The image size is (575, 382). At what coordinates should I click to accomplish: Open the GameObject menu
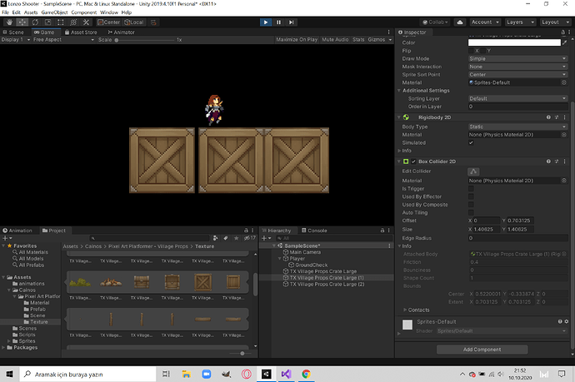click(x=55, y=13)
